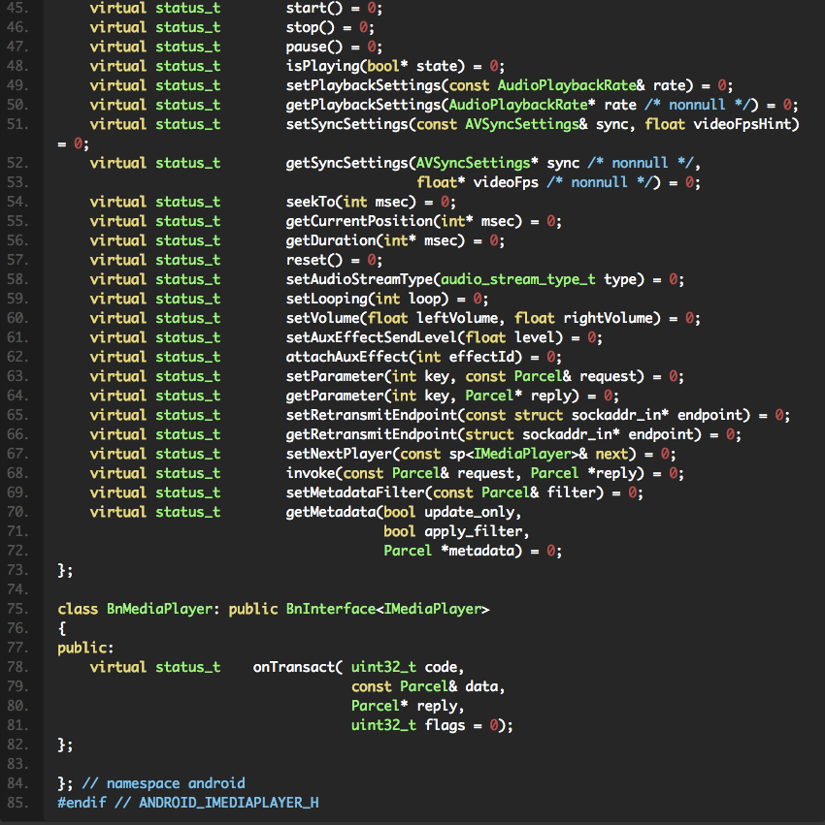The height and width of the screenshot is (825, 825).
Task: Click line number 45 in the gutter
Action: pyautogui.click(x=17, y=8)
